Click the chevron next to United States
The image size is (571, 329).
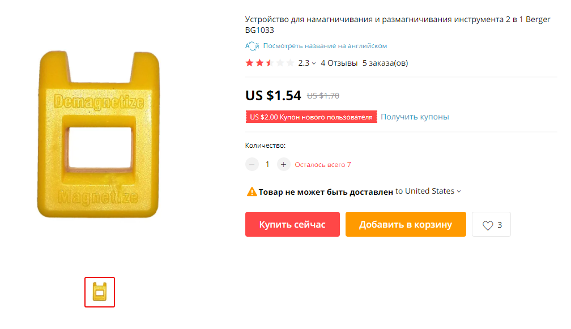459,191
